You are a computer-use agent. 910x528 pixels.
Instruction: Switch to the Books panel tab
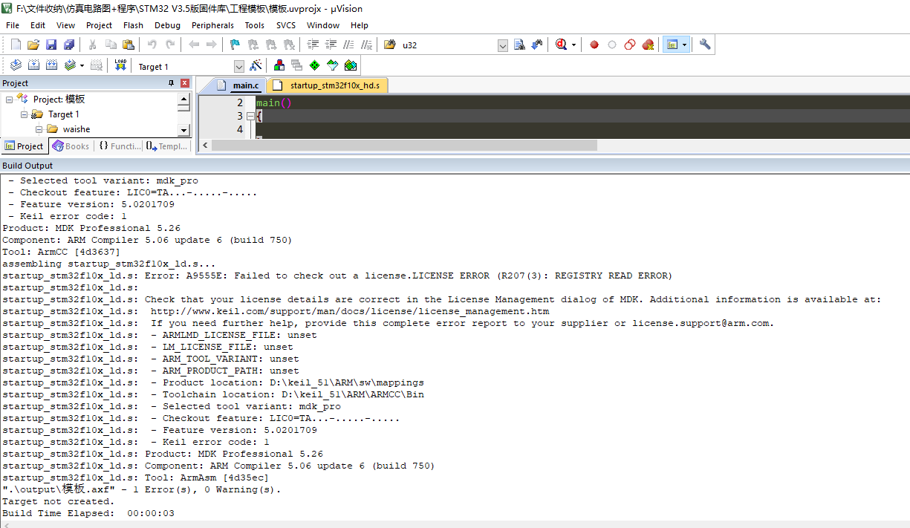[x=71, y=146]
